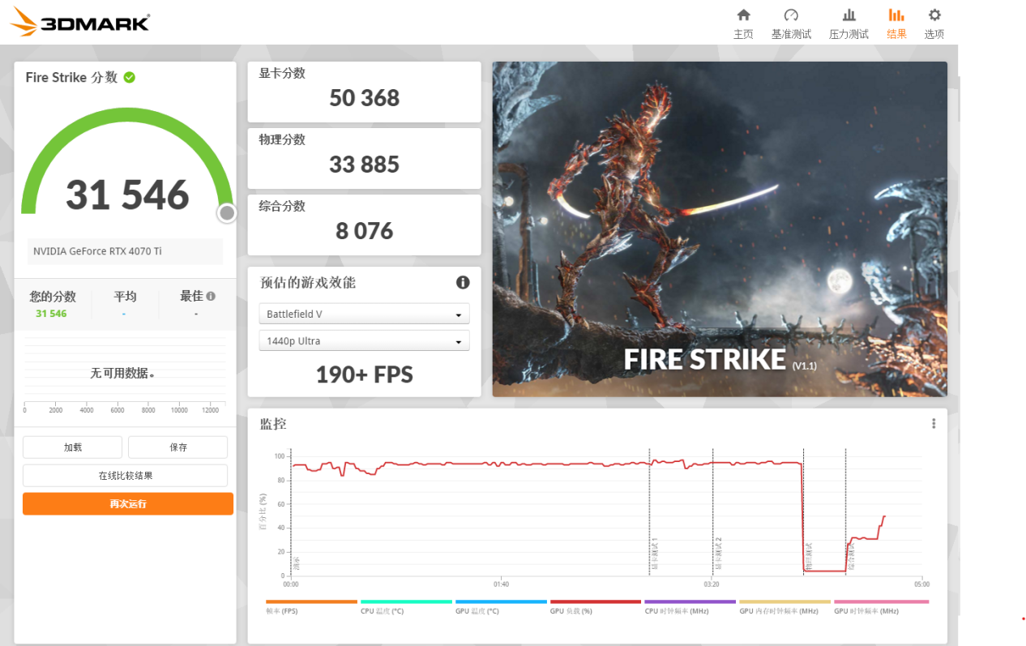Open the Battlefield V game dropdown

coord(364,314)
